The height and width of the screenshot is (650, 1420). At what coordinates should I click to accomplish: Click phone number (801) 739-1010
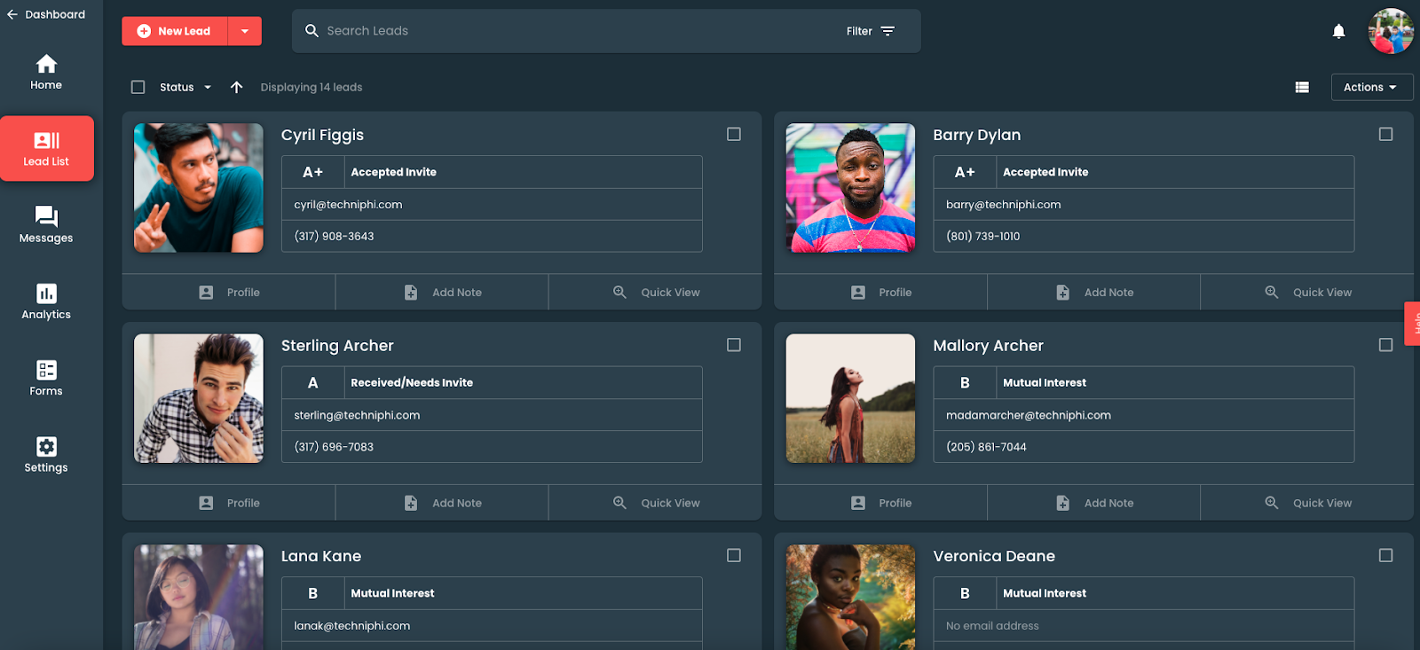[x=982, y=237]
